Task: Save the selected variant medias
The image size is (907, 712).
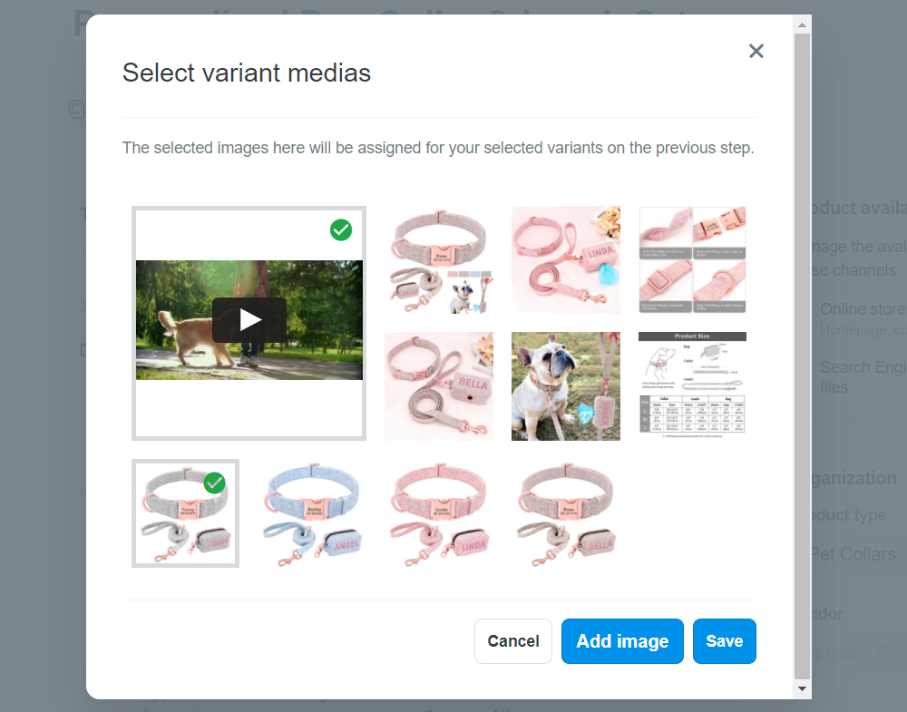Action: pyautogui.click(x=724, y=641)
